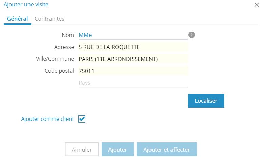Click the Code postal field label

[59, 71]
